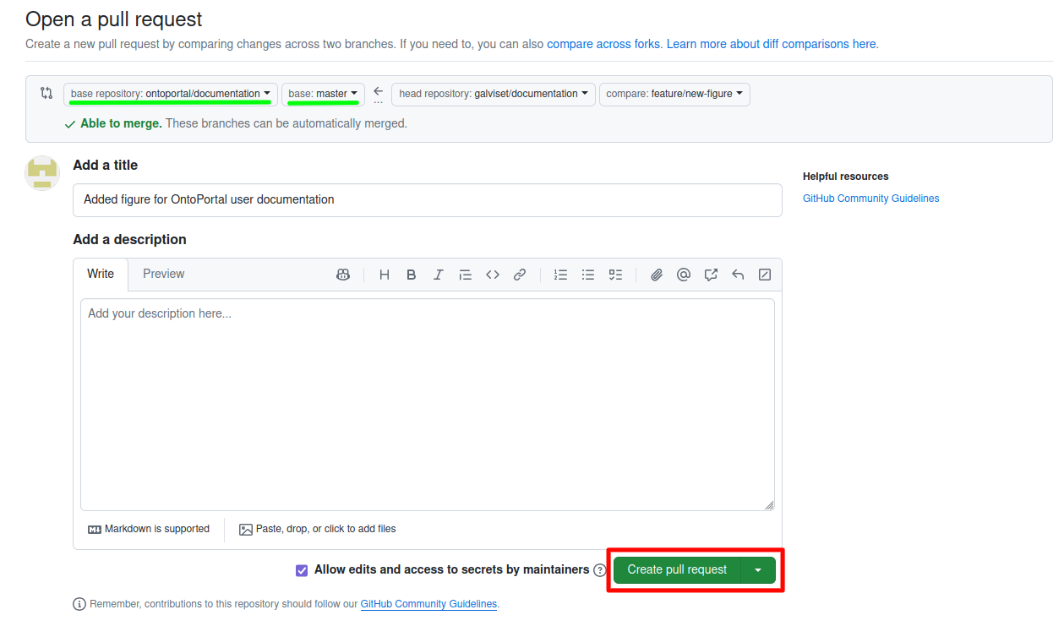Toggle Allow edits by maintainers checkbox

coord(302,570)
